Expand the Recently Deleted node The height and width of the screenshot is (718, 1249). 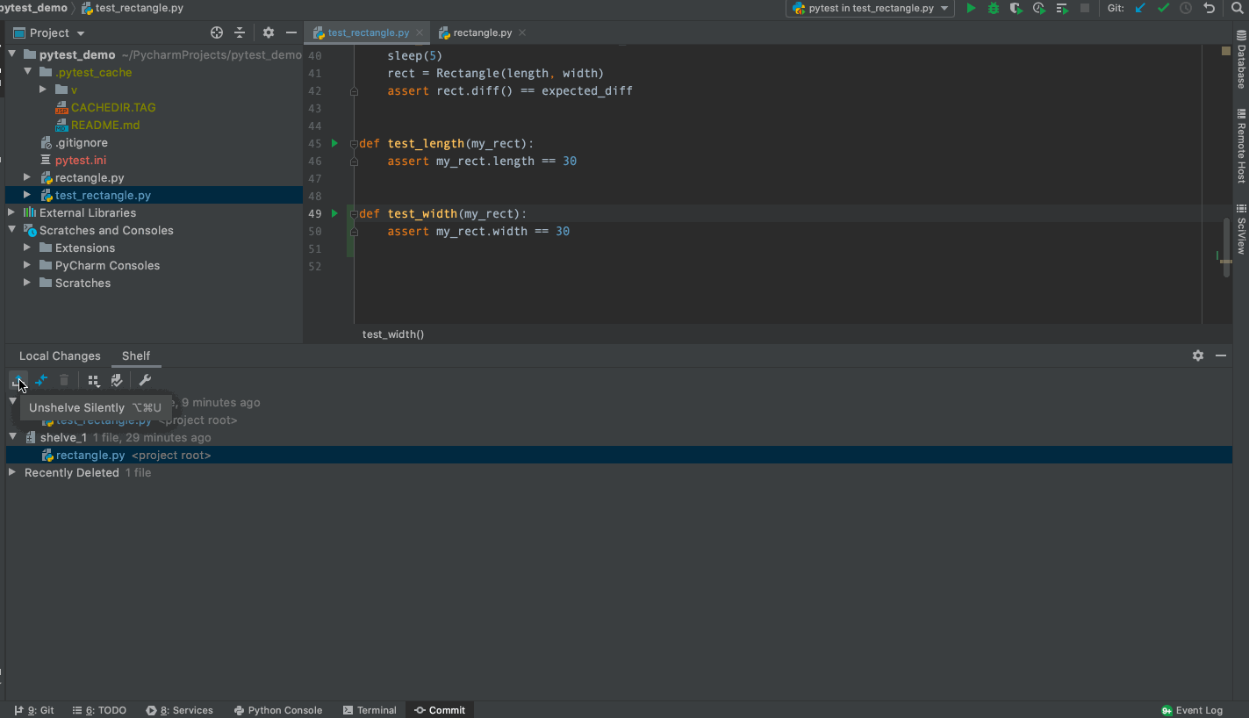coord(12,472)
